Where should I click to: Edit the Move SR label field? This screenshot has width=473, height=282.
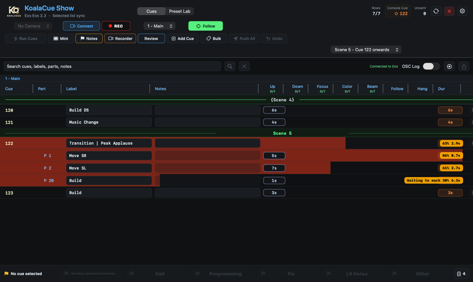pyautogui.click(x=109, y=156)
